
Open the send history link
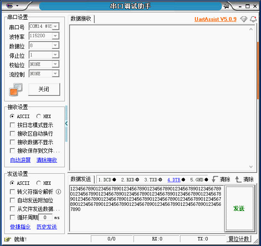(47, 227)
